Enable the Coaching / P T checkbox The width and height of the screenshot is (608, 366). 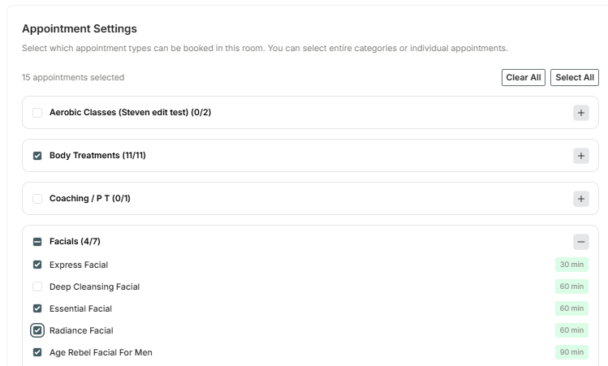[x=37, y=199]
